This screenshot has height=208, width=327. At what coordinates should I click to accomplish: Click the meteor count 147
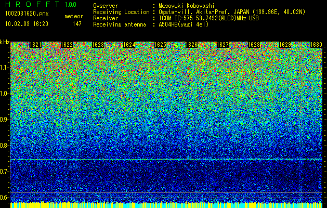point(77,24)
